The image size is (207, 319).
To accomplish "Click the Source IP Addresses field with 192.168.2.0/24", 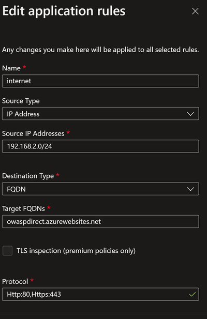I will coord(100,146).
